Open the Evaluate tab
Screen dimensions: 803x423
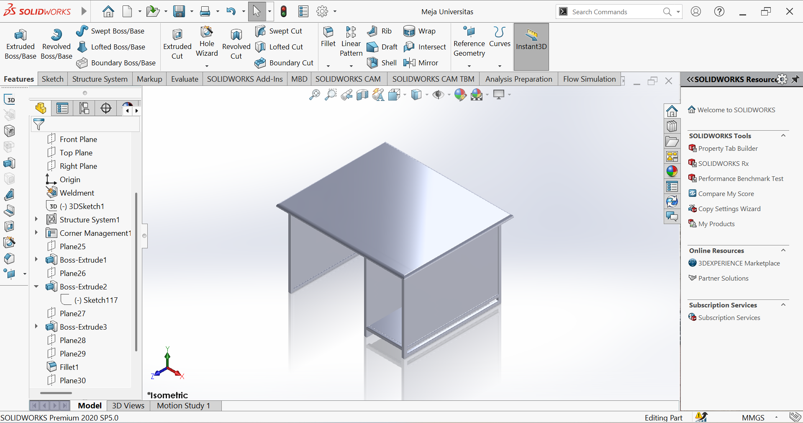[x=185, y=79]
